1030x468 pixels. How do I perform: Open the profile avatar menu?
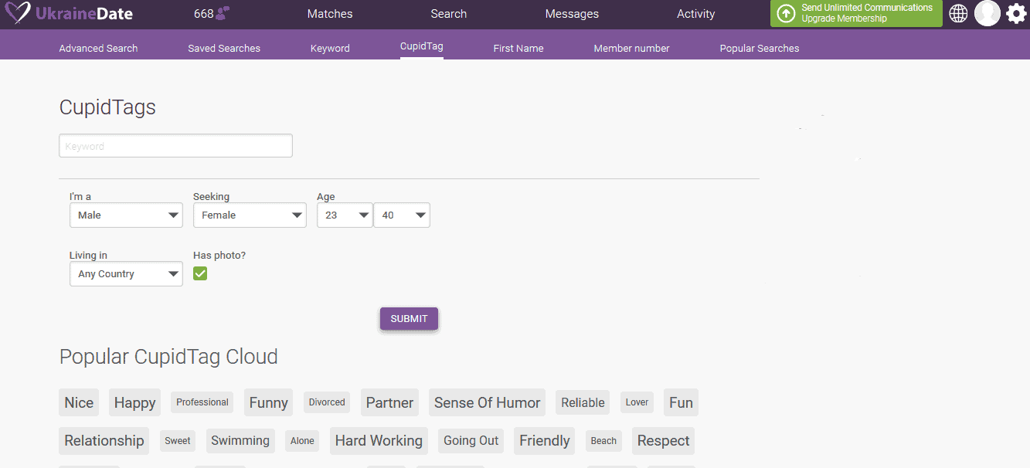pos(988,13)
